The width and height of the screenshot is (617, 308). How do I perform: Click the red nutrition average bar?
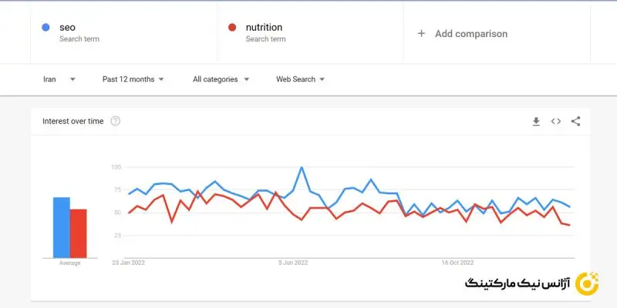[78, 233]
